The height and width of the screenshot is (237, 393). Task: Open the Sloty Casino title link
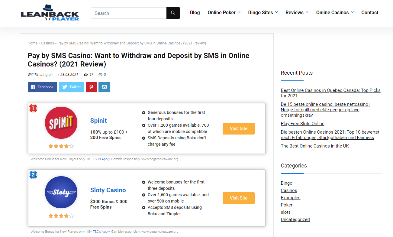[108, 190]
